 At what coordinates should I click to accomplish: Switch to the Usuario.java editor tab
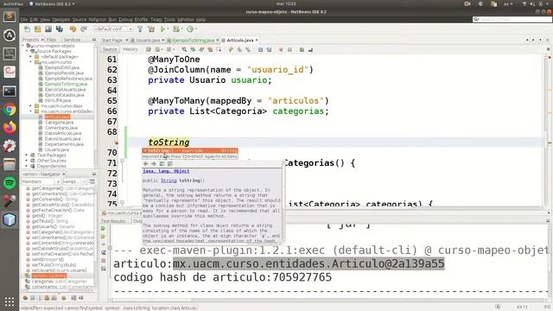[148, 41]
